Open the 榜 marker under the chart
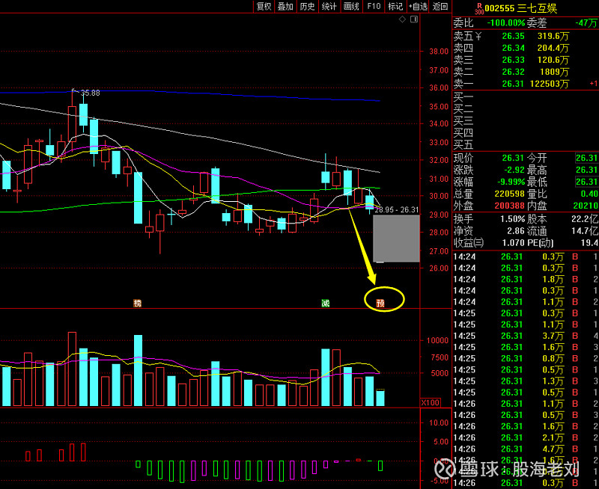This screenshot has height=489, width=599. click(138, 304)
